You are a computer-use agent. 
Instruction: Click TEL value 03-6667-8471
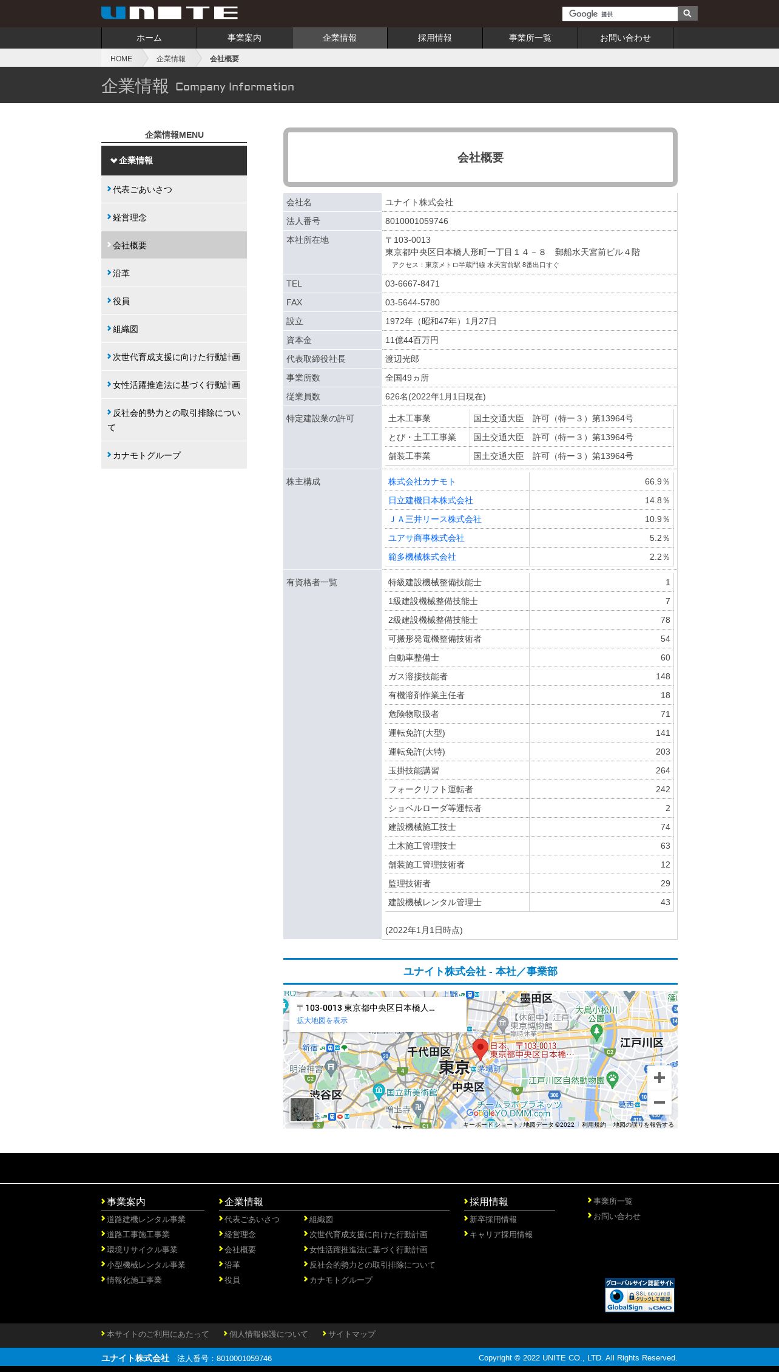tap(413, 284)
